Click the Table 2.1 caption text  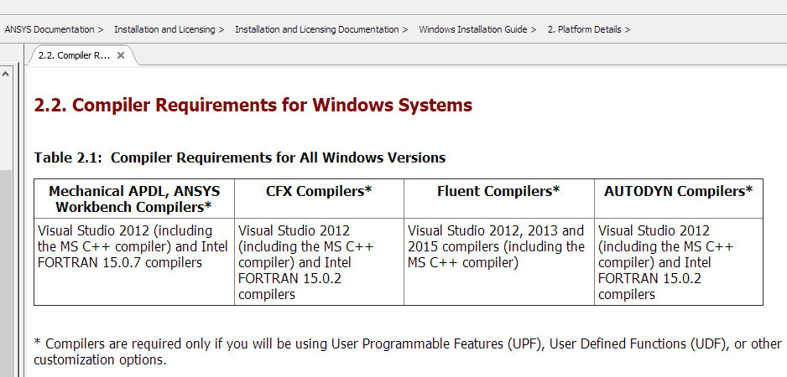(239, 158)
